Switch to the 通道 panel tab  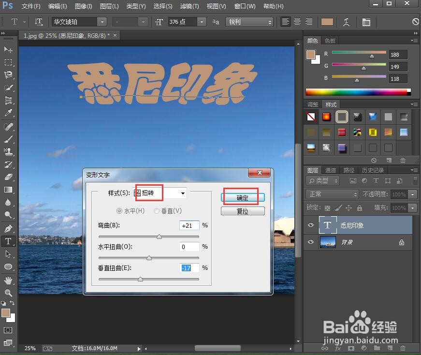coord(331,170)
